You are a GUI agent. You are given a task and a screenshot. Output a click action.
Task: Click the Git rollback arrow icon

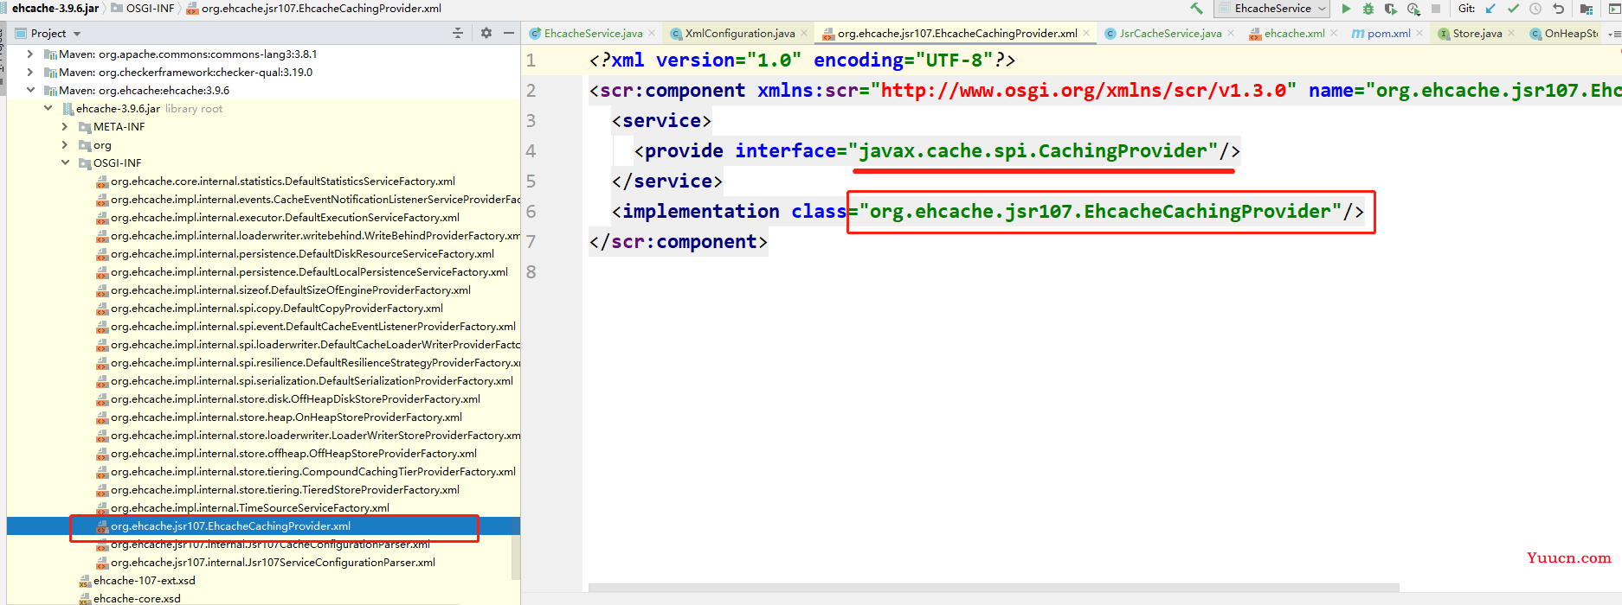1559,9
